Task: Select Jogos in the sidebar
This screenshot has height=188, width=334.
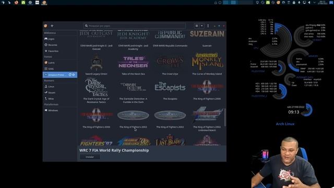Action: [x=60, y=39]
